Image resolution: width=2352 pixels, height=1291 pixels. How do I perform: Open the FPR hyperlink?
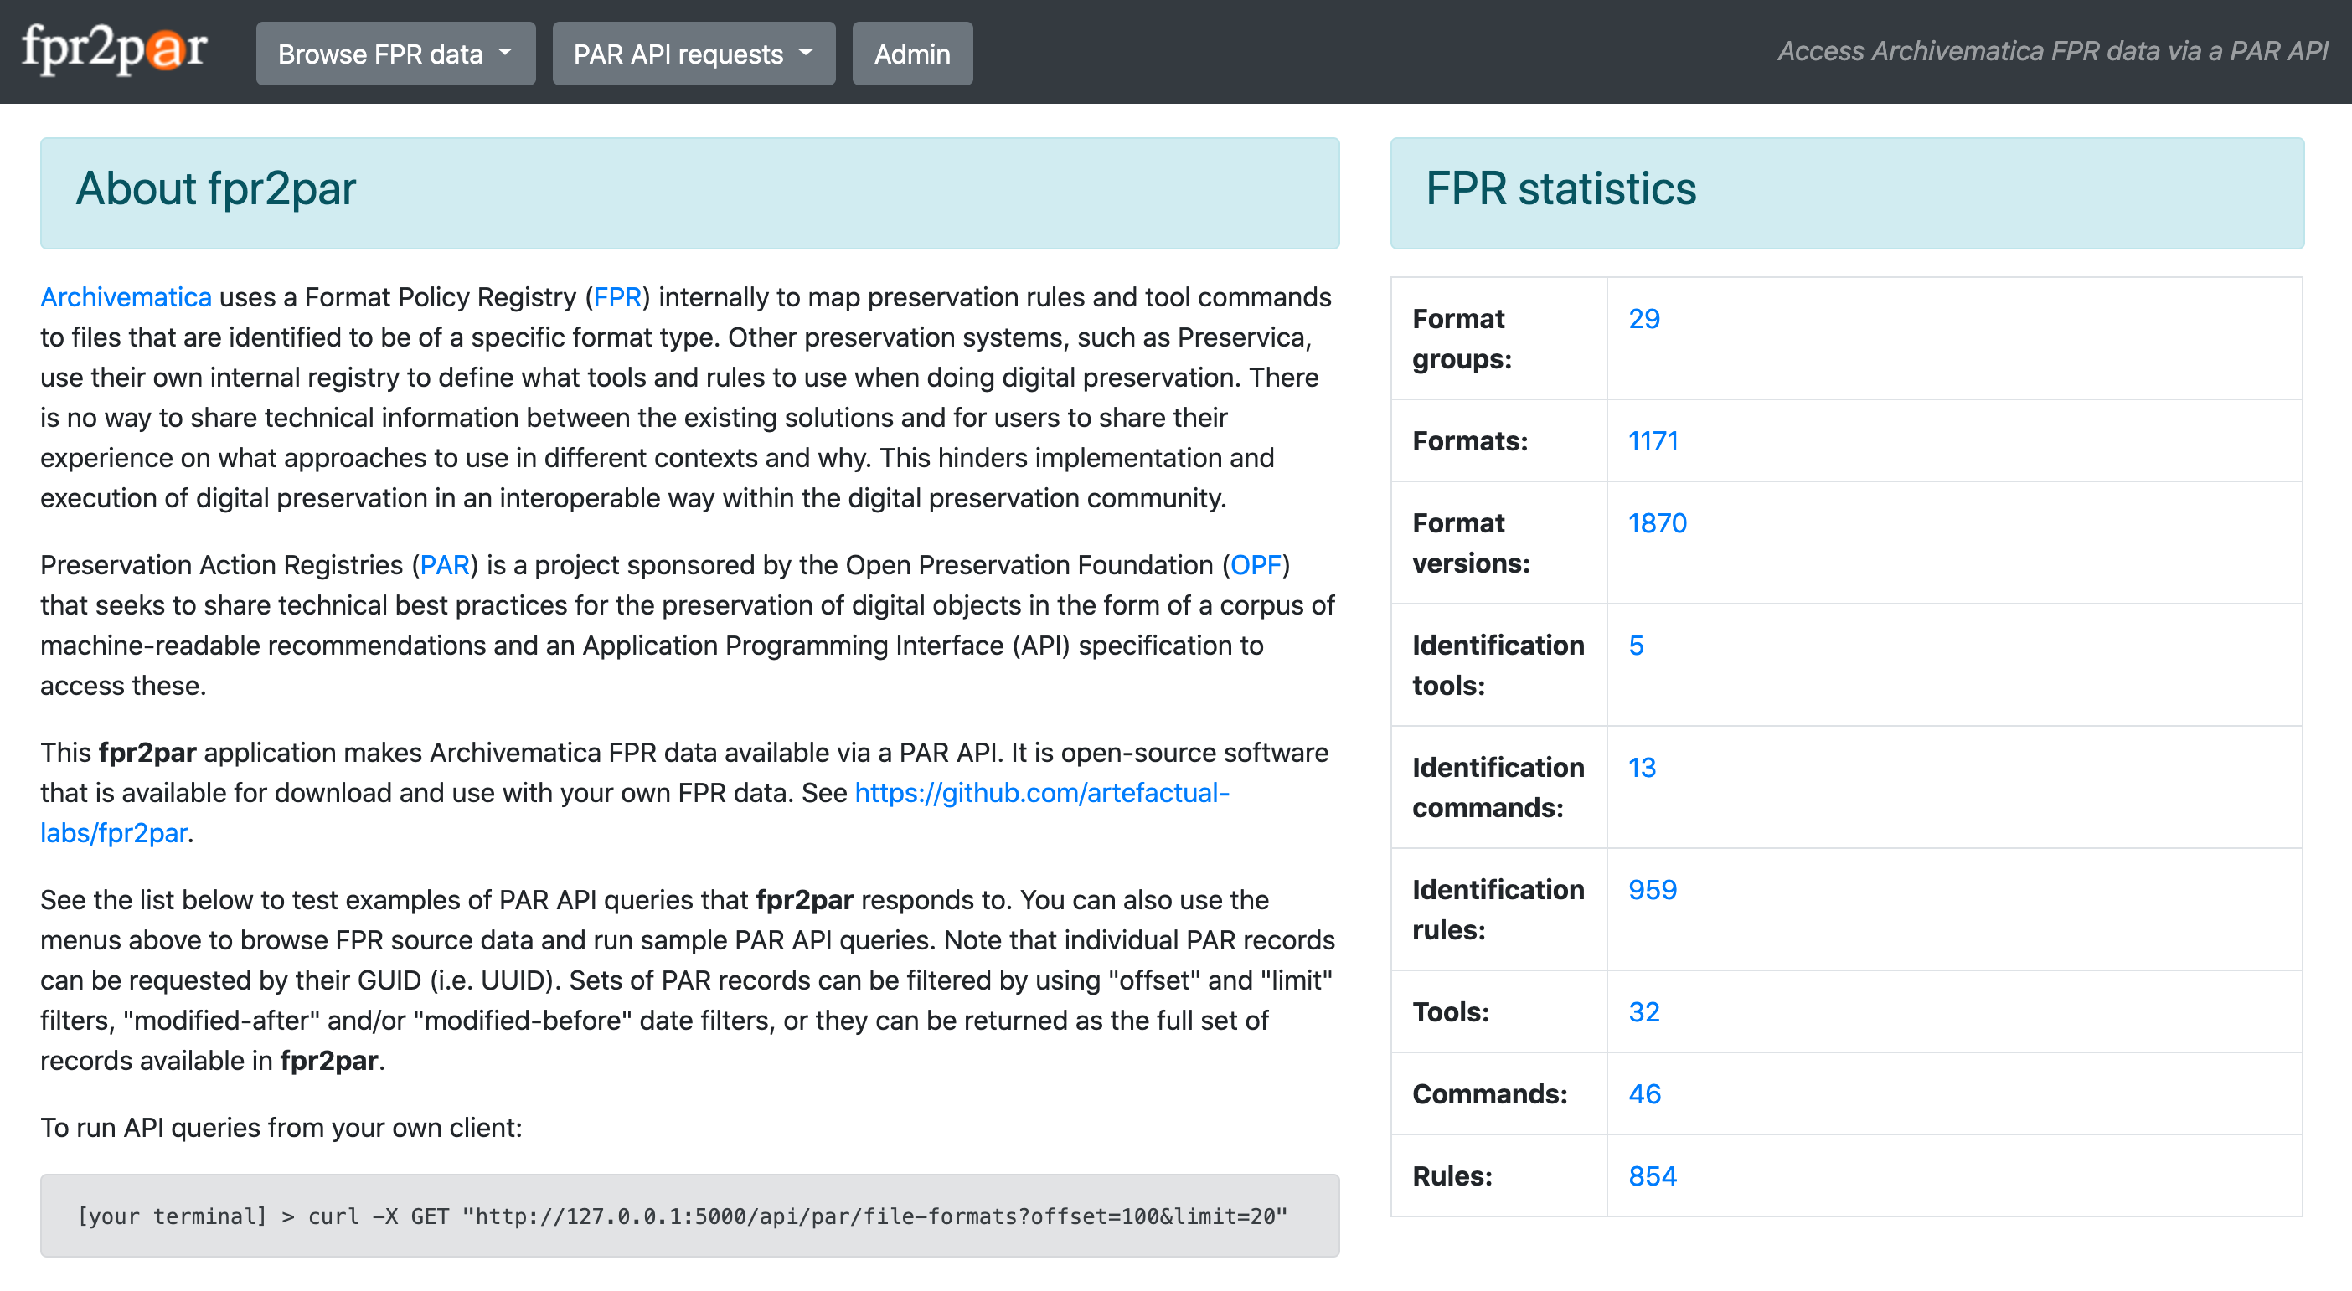click(x=617, y=297)
